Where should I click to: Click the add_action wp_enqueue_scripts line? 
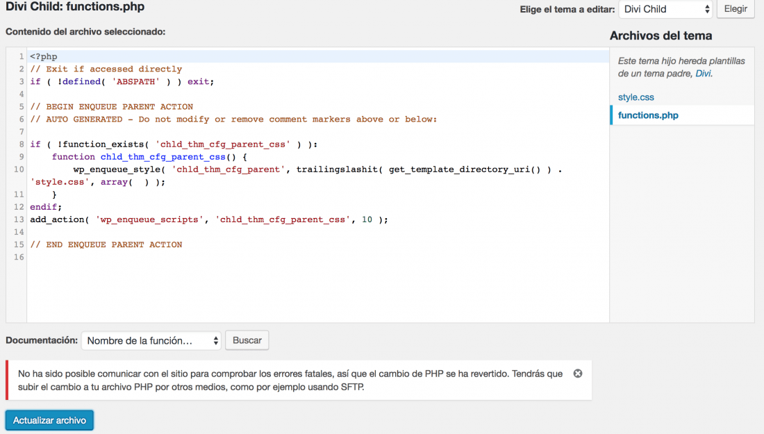(209, 219)
